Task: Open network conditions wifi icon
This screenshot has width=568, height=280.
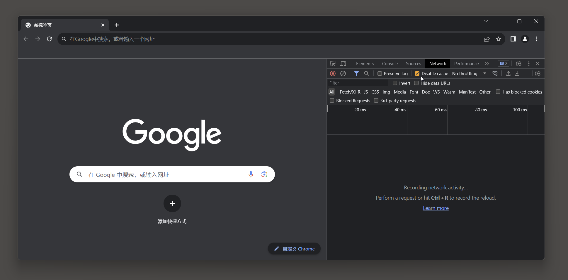Action: (495, 73)
